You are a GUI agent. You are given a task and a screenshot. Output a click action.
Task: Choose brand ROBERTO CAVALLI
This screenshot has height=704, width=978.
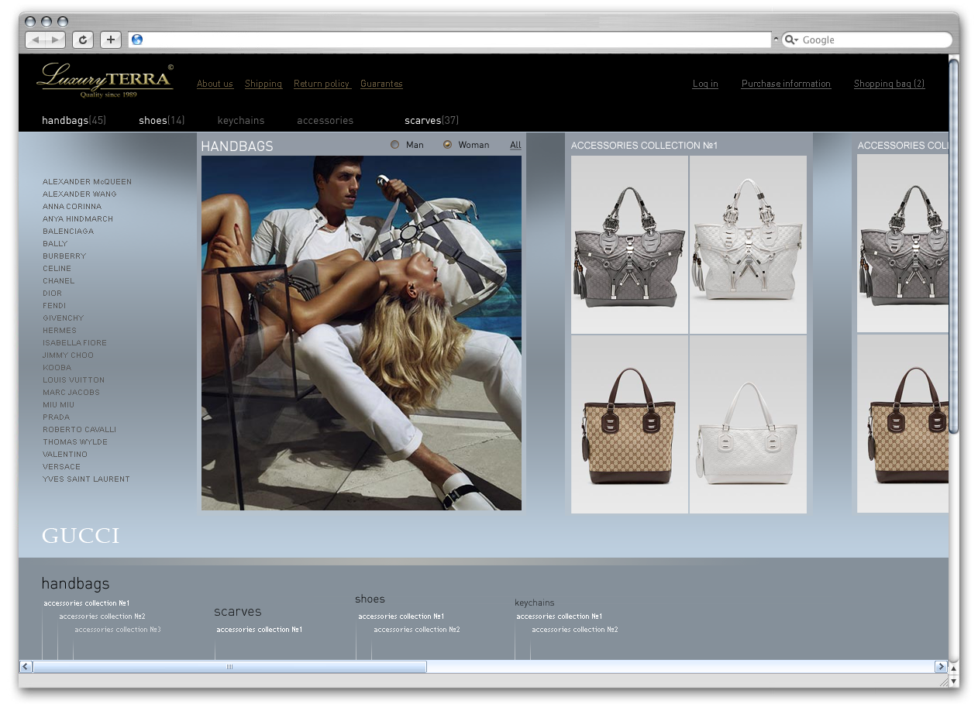[x=79, y=429]
